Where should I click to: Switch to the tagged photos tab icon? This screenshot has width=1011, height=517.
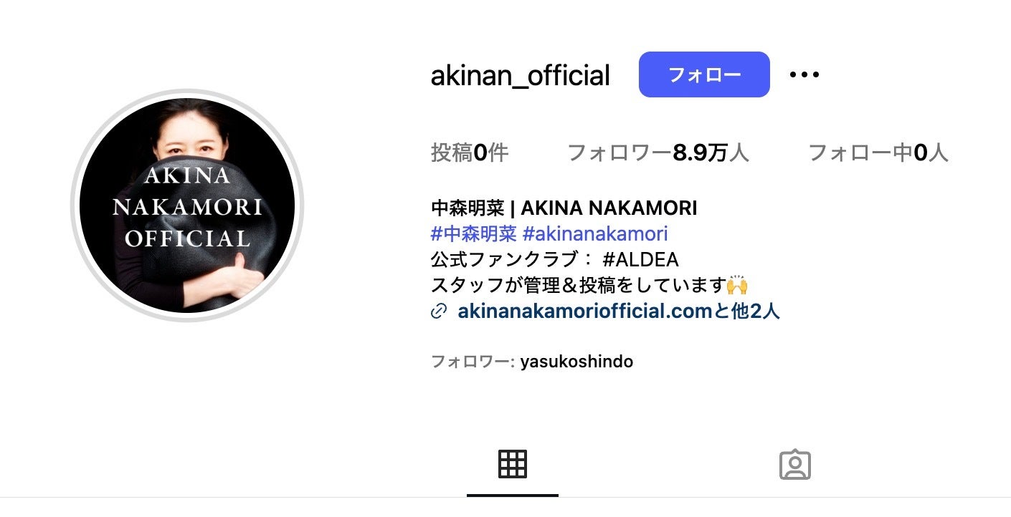pos(794,465)
